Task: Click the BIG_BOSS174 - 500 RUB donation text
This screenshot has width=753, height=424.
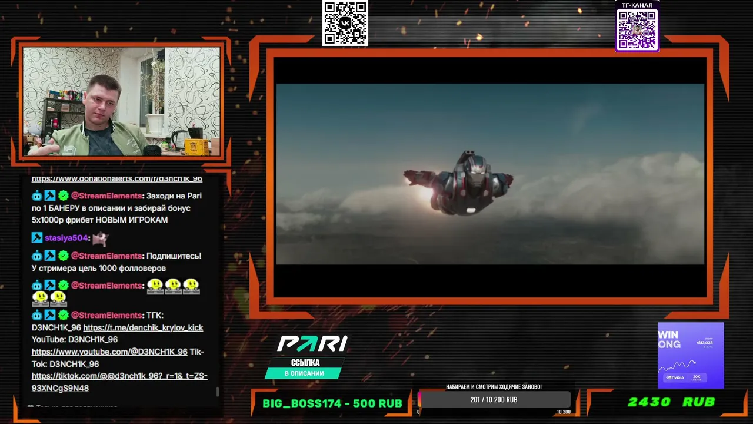Action: tap(332, 403)
